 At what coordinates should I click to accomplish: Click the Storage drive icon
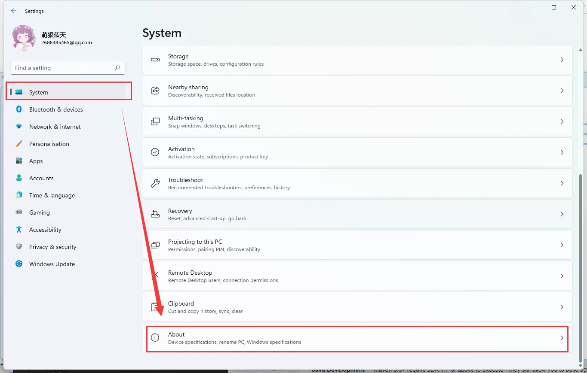point(155,60)
